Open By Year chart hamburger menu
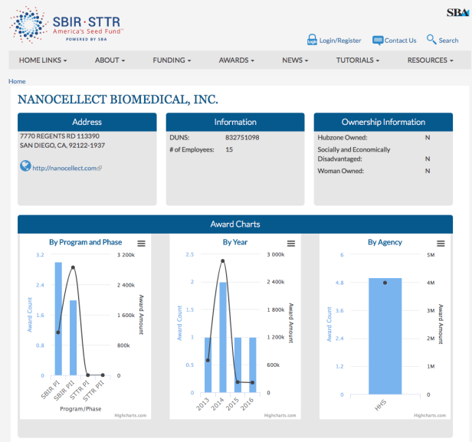The image size is (472, 442). (x=290, y=243)
